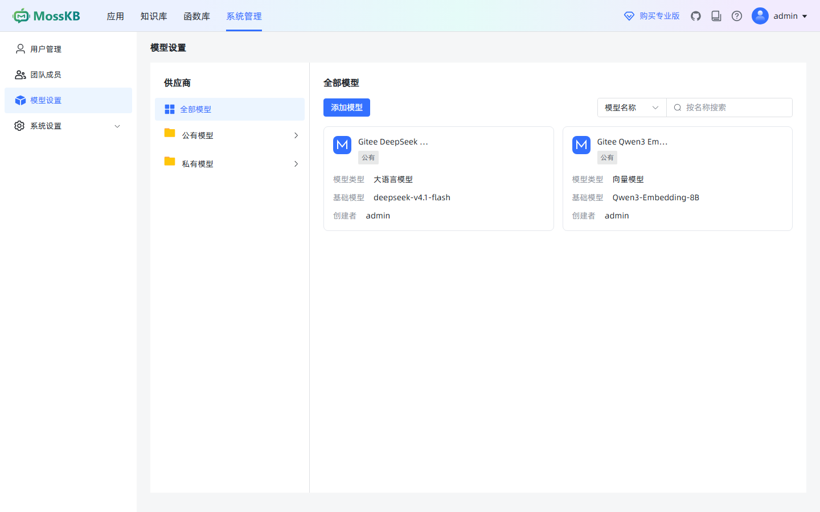This screenshot has height=512, width=820.
Task: Click the Gitee Qwen3 Embedding model icon
Action: [x=581, y=145]
